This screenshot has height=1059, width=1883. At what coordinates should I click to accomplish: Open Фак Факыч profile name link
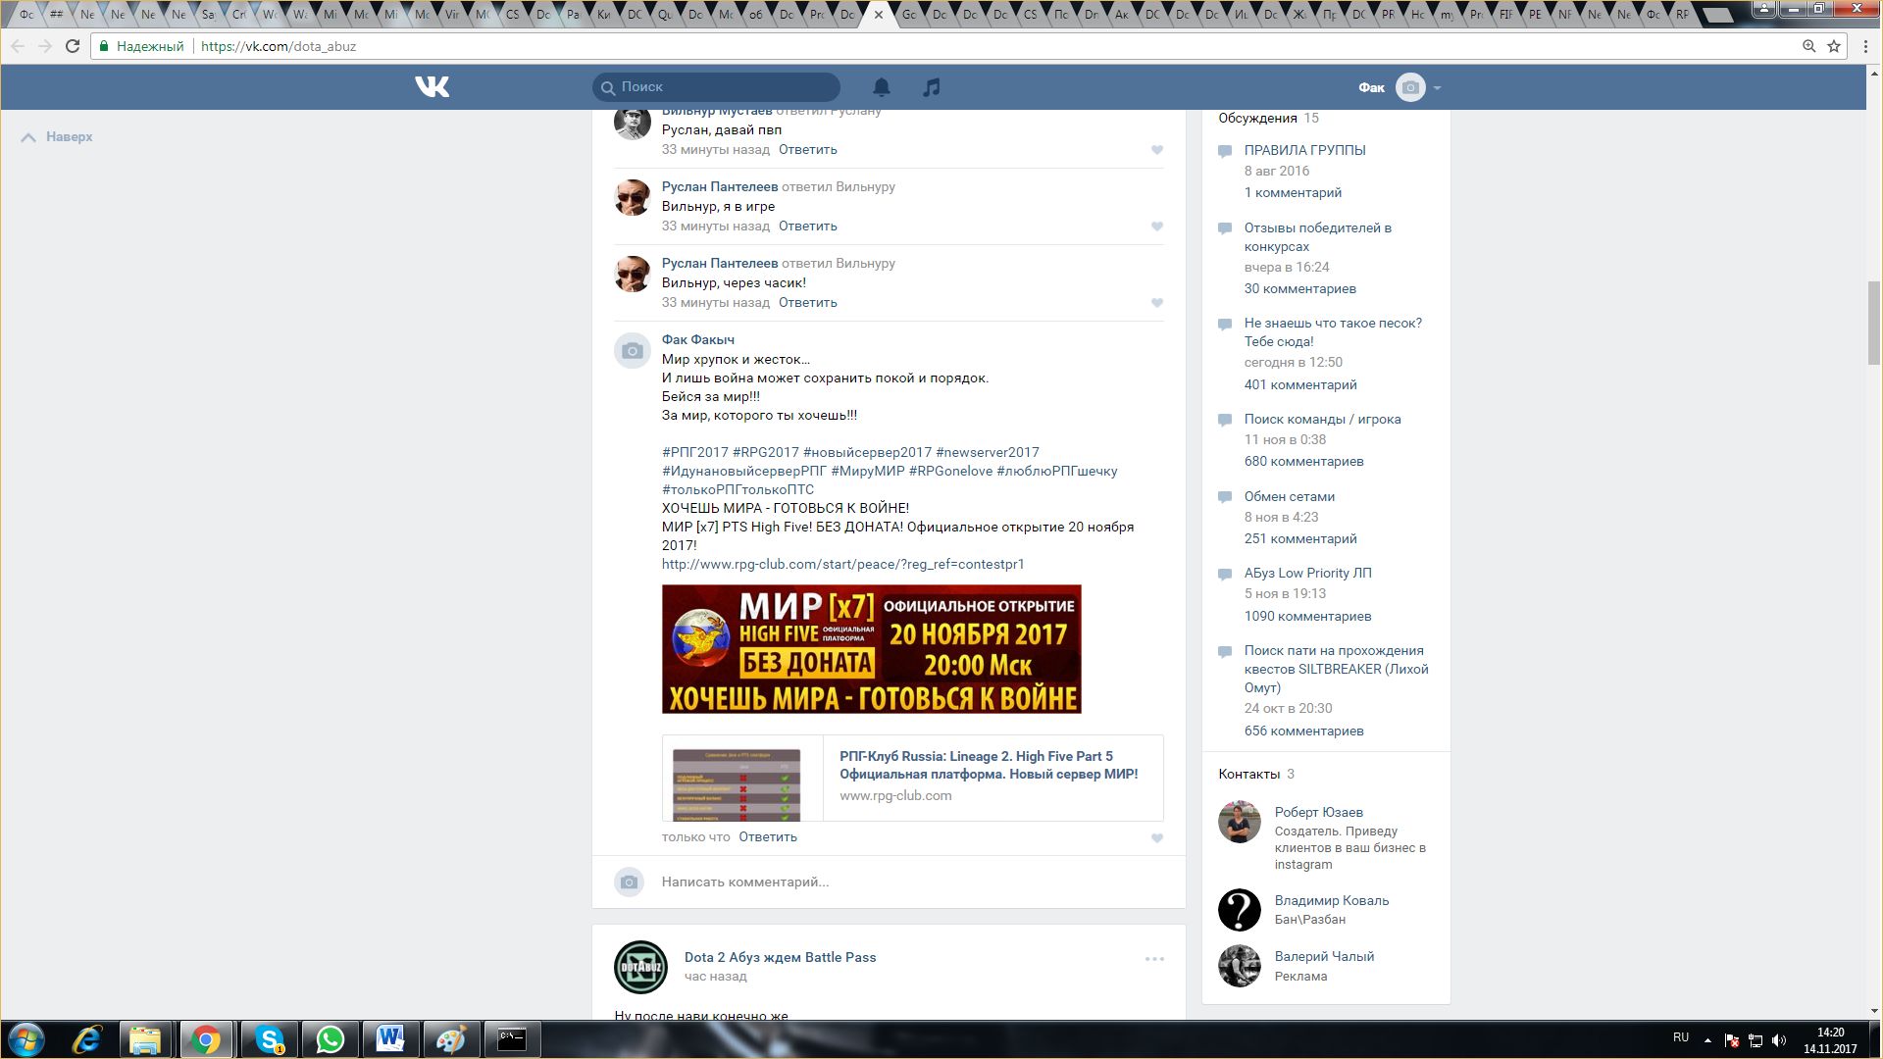tap(698, 340)
